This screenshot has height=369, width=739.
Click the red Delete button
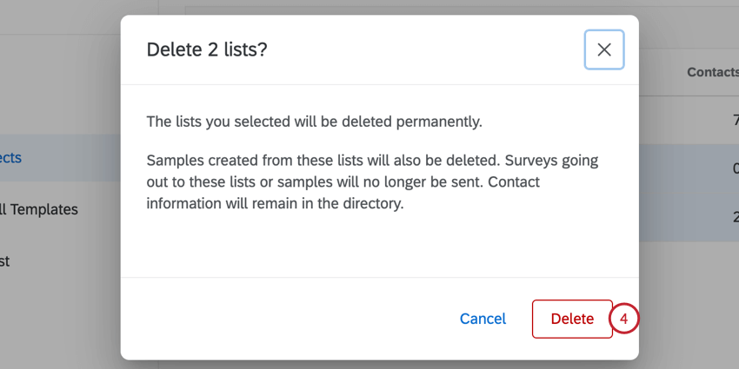pos(572,319)
